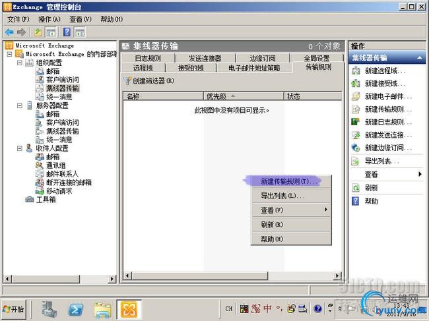
Task: Switch to 日志规则 tab
Action: click(148, 58)
